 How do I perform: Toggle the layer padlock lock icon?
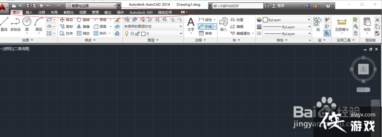click(137, 34)
